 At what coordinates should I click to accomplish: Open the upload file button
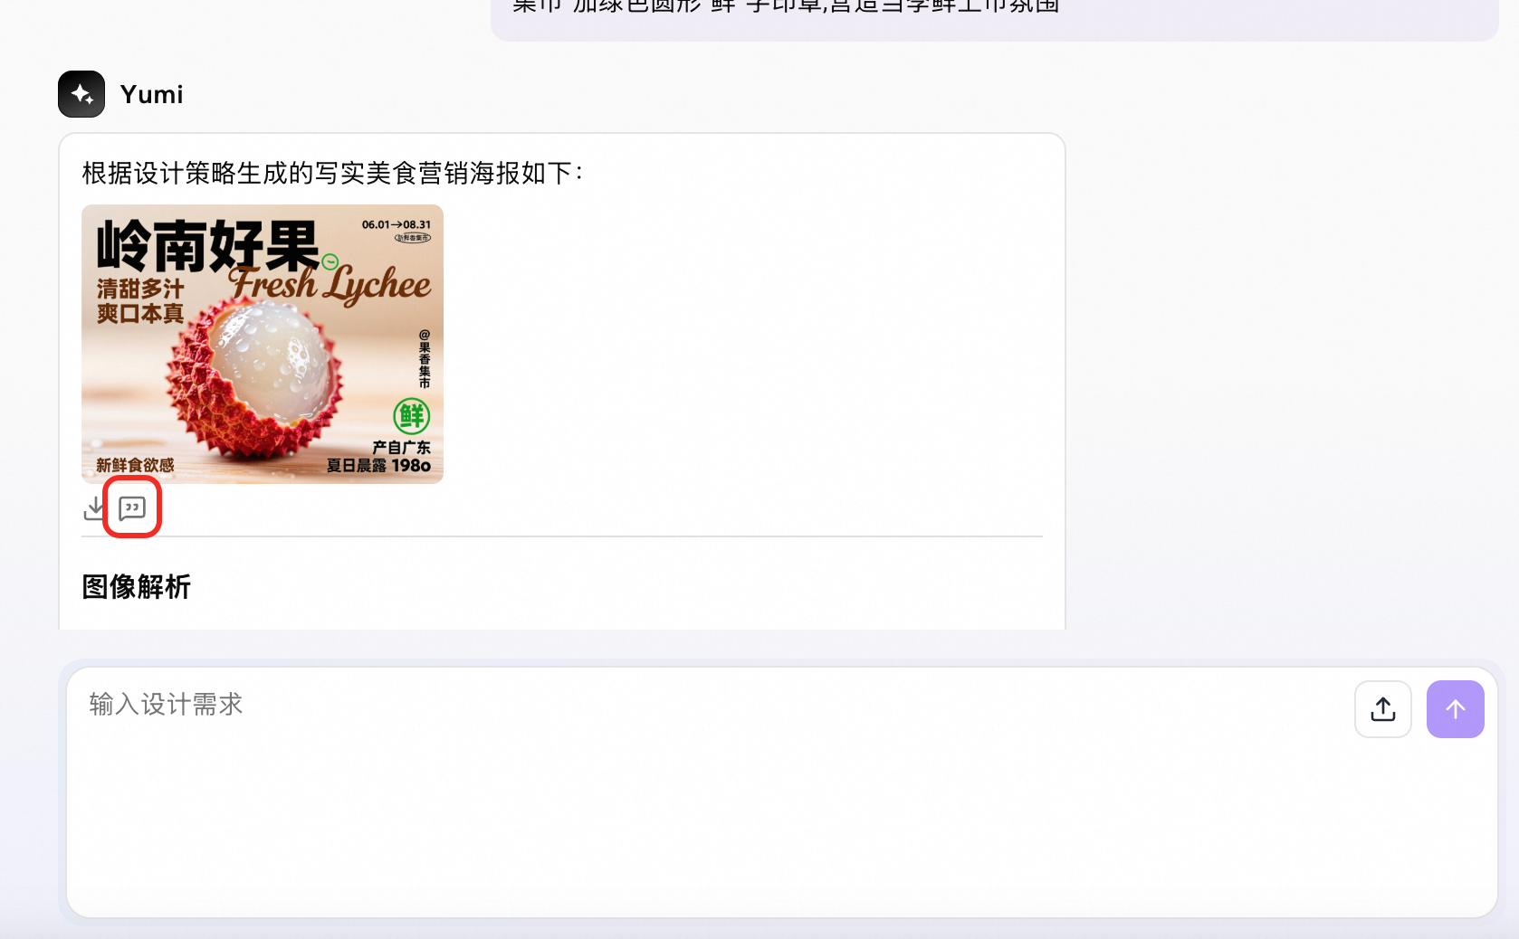[1383, 709]
